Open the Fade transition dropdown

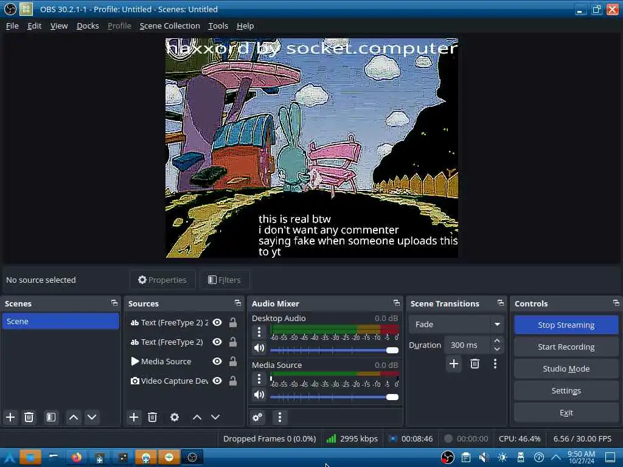pos(456,325)
